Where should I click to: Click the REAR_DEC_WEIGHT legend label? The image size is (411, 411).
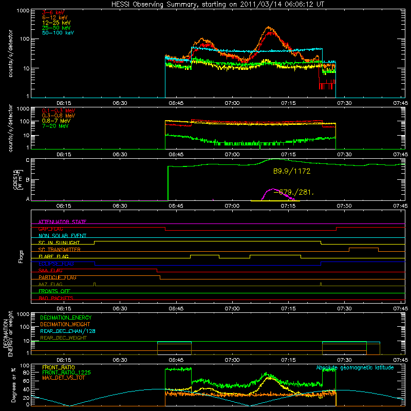coord(63,338)
